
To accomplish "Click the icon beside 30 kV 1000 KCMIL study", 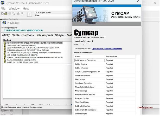I will point(5,48).
